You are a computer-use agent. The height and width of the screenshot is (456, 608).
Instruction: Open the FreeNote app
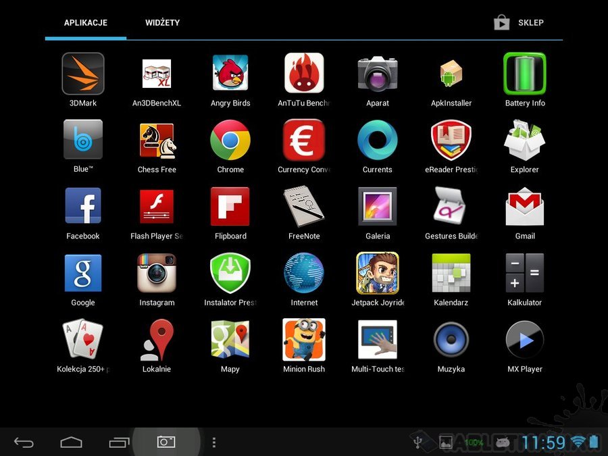[304, 206]
